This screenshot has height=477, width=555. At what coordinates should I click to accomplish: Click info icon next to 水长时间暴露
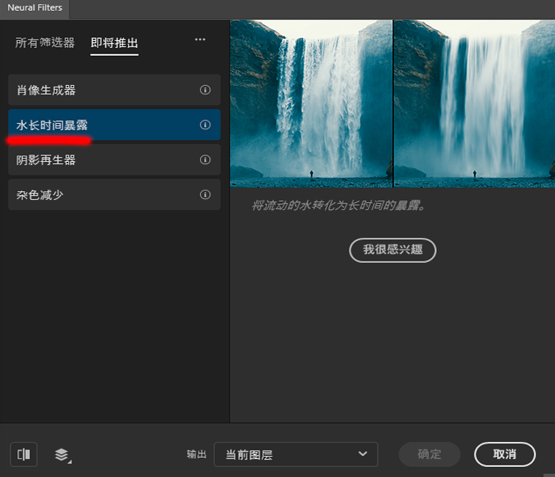205,125
